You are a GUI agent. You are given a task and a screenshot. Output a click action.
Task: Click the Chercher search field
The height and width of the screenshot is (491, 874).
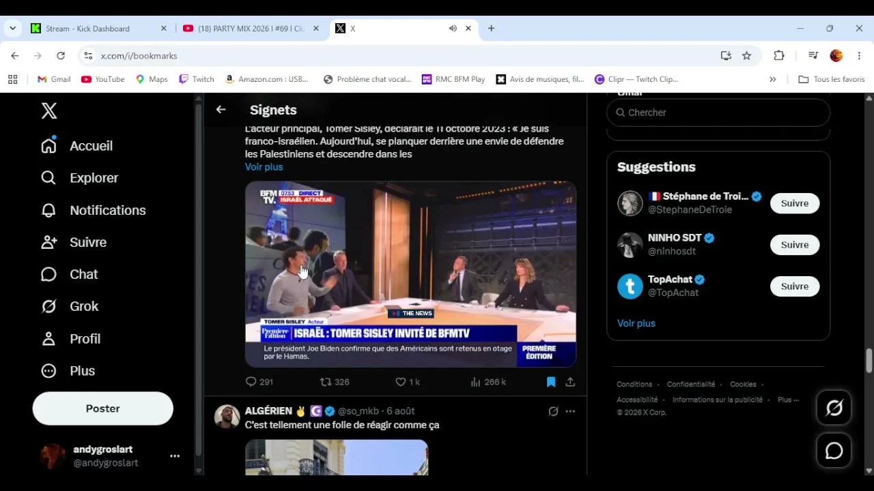718,113
